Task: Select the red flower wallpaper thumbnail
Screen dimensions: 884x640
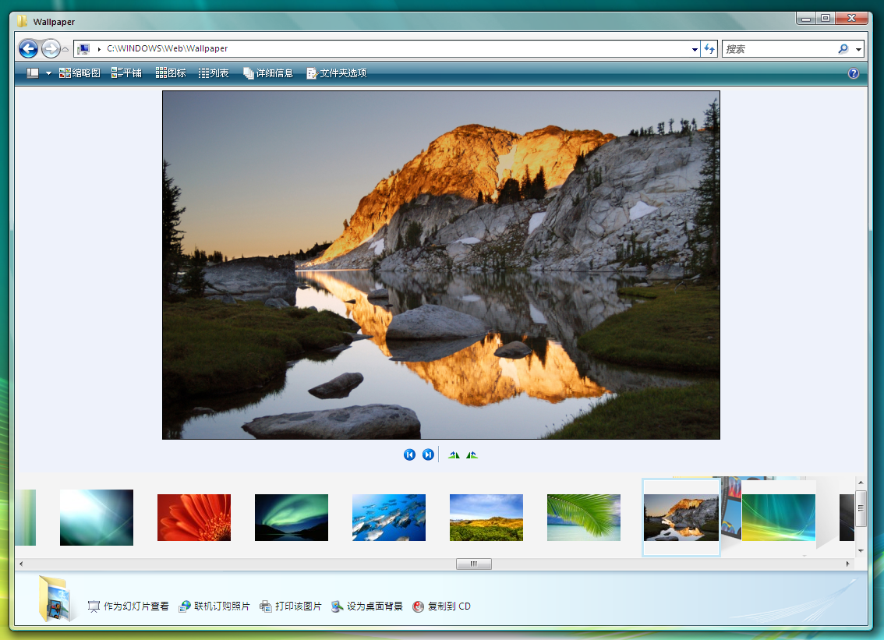Action: pyautogui.click(x=194, y=518)
